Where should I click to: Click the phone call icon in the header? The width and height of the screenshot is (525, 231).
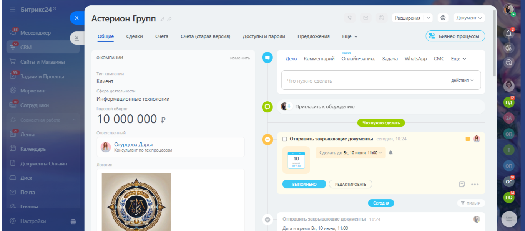[x=350, y=18]
